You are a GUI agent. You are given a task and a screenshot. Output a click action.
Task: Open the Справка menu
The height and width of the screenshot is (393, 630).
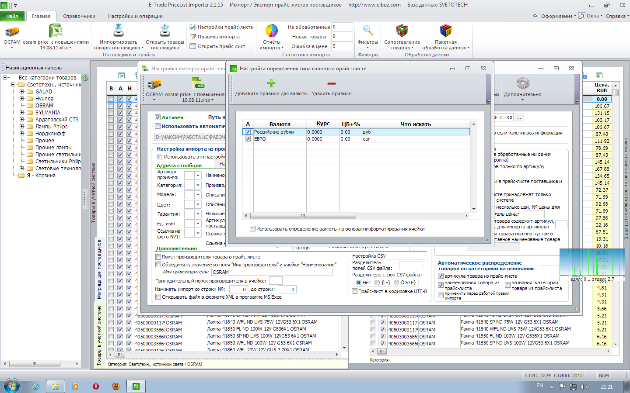(617, 16)
